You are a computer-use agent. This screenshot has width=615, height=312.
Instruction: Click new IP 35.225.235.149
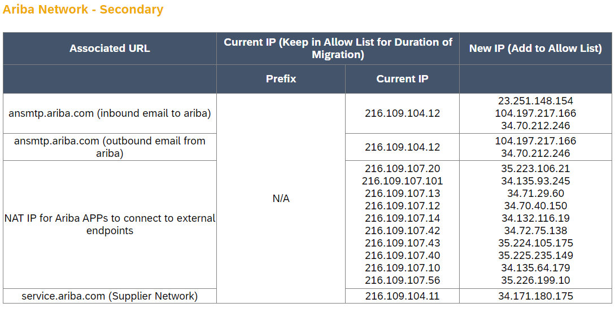point(535,256)
